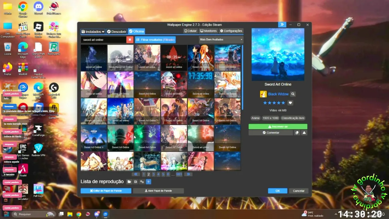Open playlist folder icon
This screenshot has height=219, width=389.
click(129, 182)
